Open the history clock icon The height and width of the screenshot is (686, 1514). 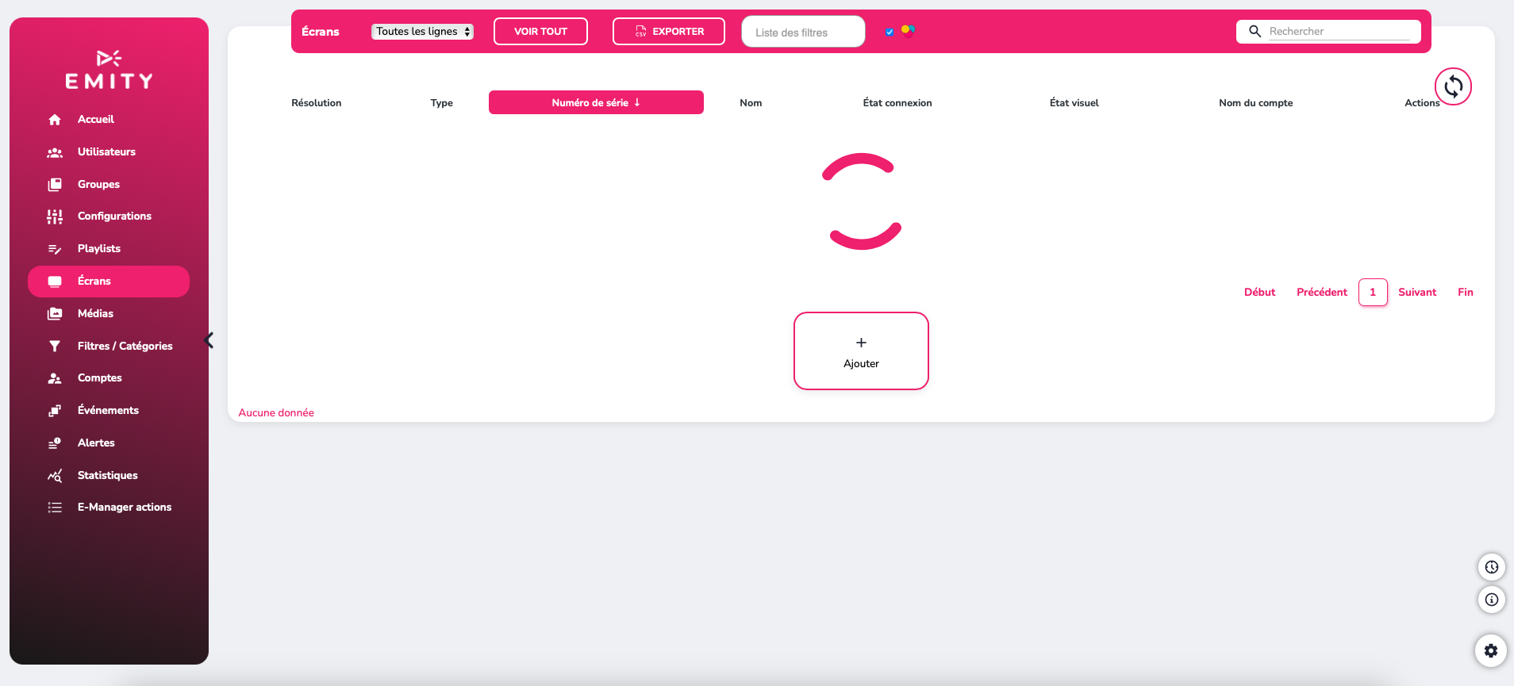click(1492, 567)
